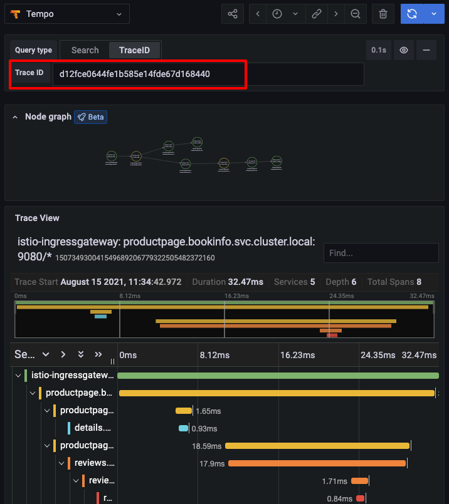Select the TraceID query type tab

pos(134,50)
